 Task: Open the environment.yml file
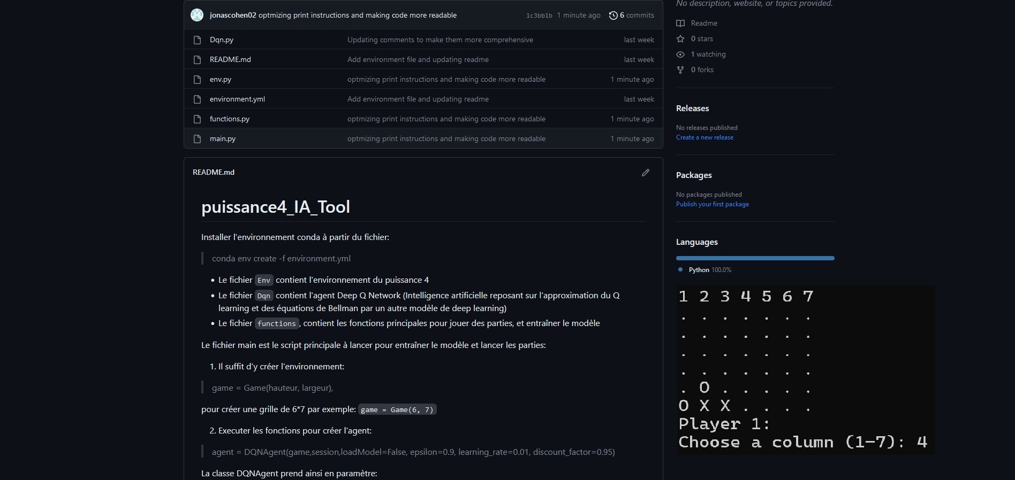(237, 99)
